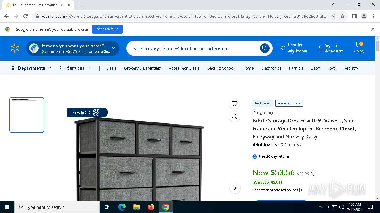Open the Fashion category

pos(296,68)
